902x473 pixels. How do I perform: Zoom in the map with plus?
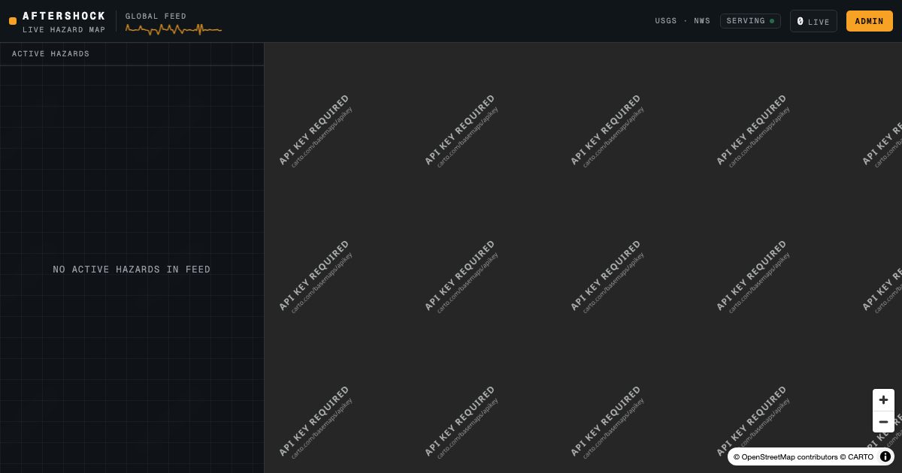[x=883, y=400]
